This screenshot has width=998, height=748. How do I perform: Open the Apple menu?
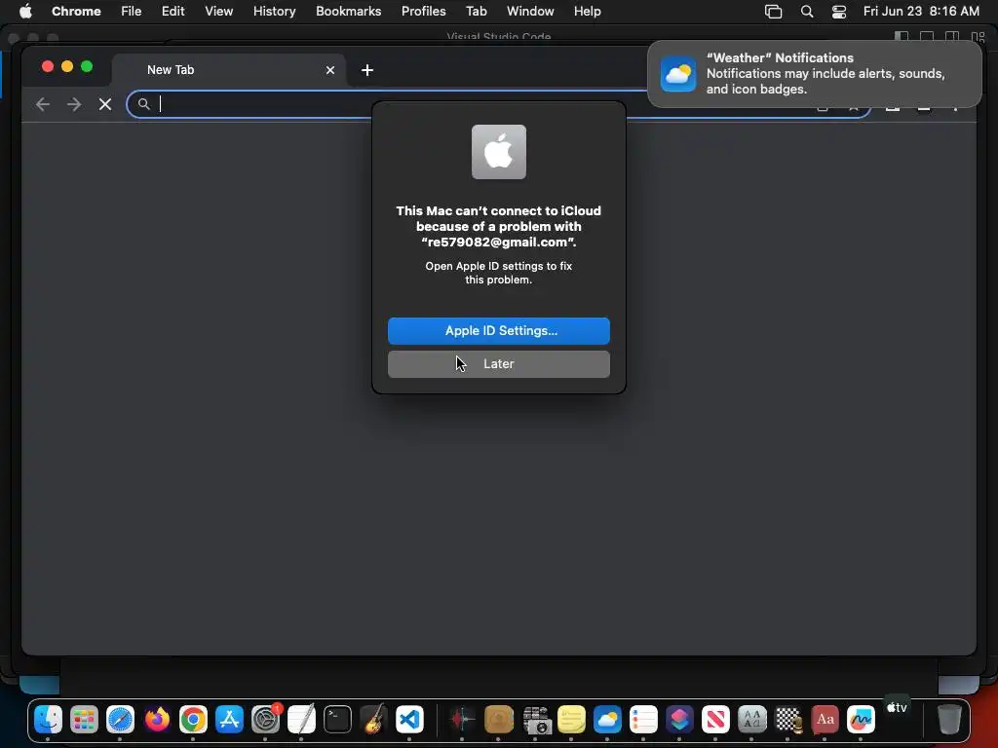[25, 12]
